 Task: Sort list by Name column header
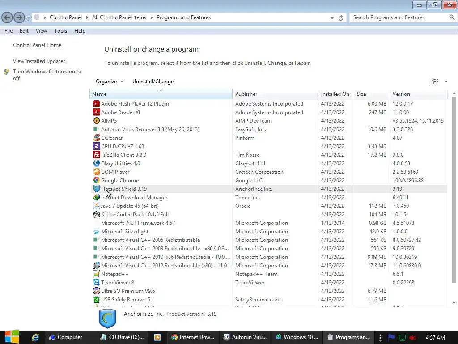pos(161,94)
